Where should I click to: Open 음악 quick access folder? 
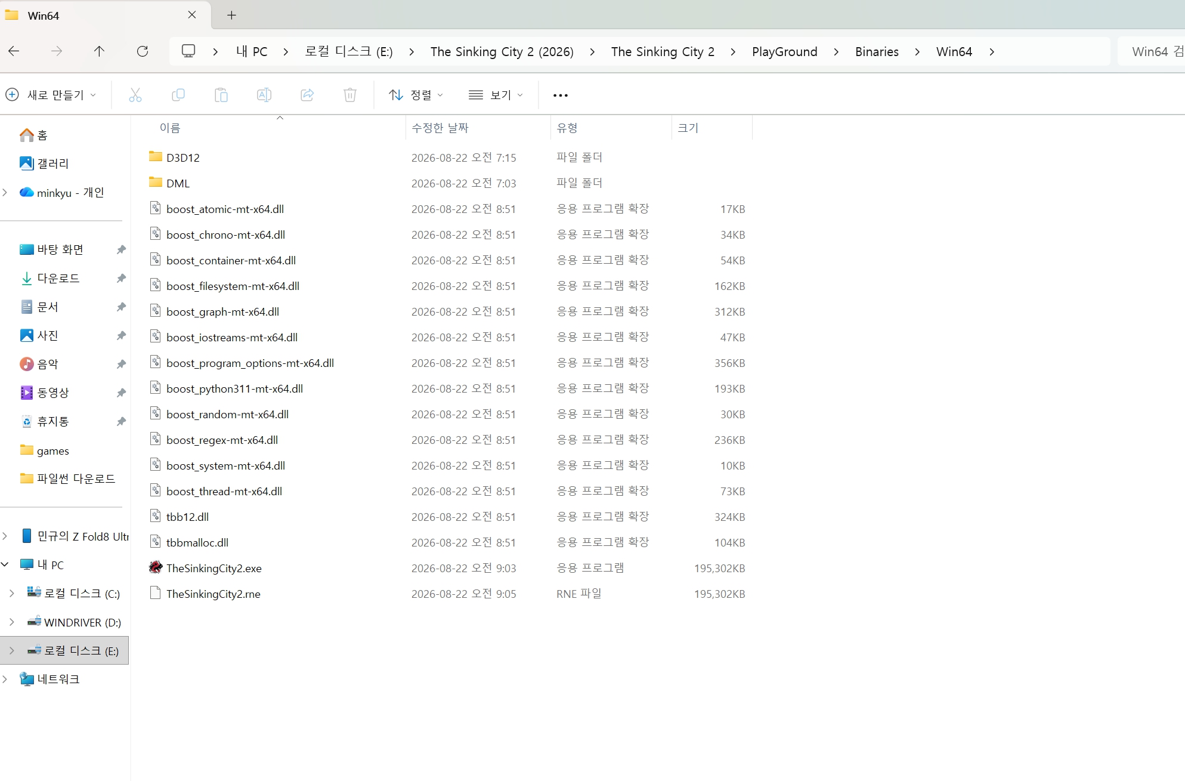tap(39, 364)
